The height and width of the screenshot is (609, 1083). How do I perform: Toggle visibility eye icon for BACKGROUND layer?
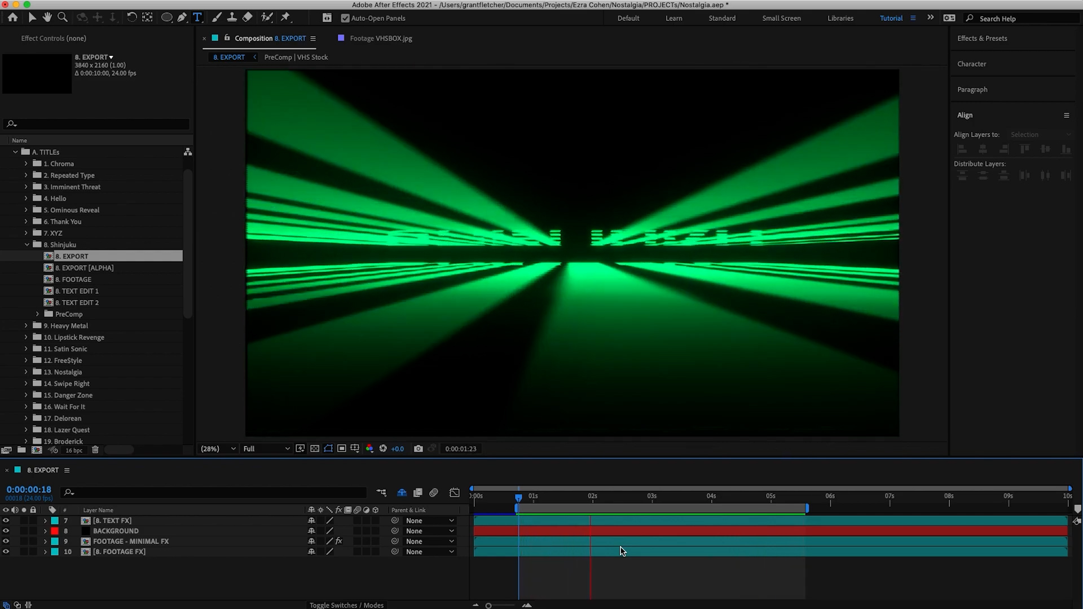tap(6, 530)
